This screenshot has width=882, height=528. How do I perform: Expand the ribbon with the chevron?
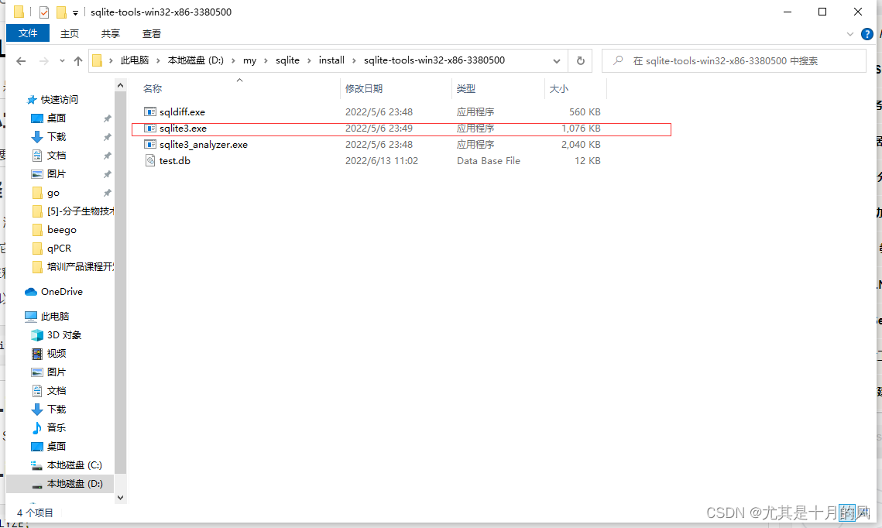[x=850, y=34]
